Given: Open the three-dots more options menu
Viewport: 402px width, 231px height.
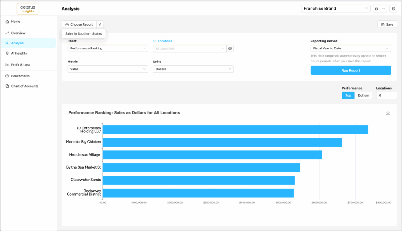Looking at the screenshot, I should [x=384, y=9].
